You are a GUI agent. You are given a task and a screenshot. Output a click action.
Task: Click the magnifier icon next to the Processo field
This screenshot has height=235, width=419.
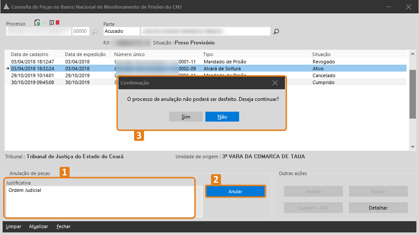pos(95,31)
